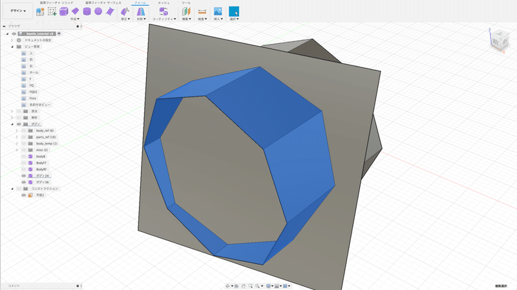517x290 pixels.
Task: Click the Viewports layout icon
Action: 286,286
